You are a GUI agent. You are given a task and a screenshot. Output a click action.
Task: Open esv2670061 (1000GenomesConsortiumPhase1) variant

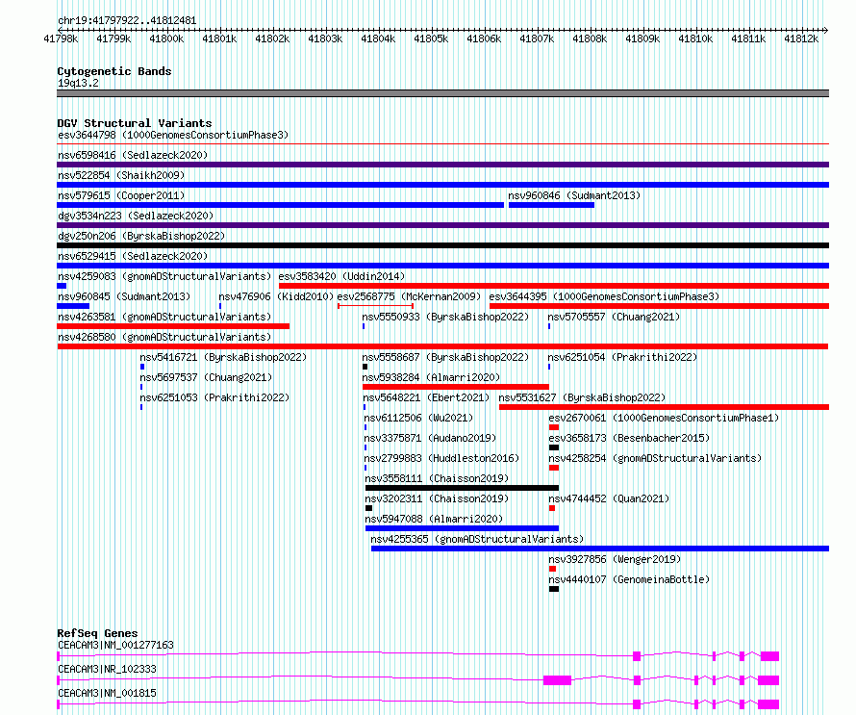(x=664, y=418)
